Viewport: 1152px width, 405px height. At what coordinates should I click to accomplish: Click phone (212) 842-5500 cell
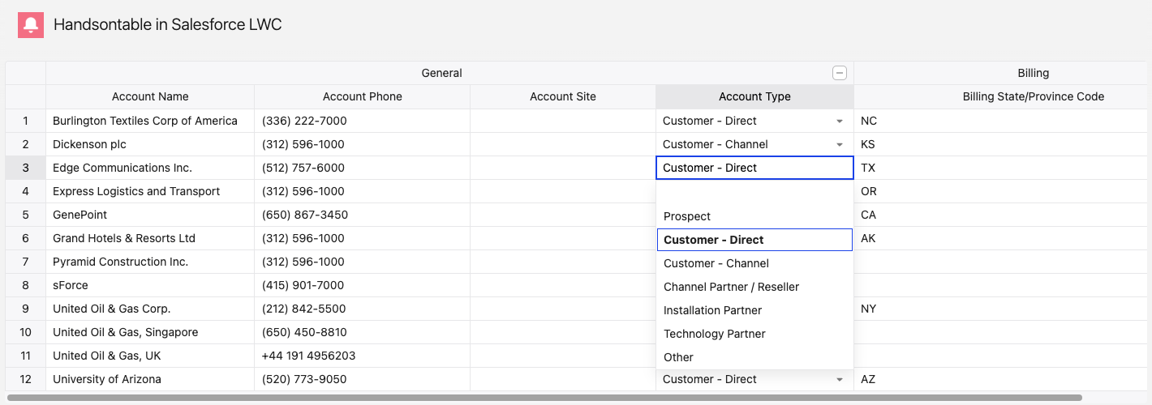click(x=363, y=309)
